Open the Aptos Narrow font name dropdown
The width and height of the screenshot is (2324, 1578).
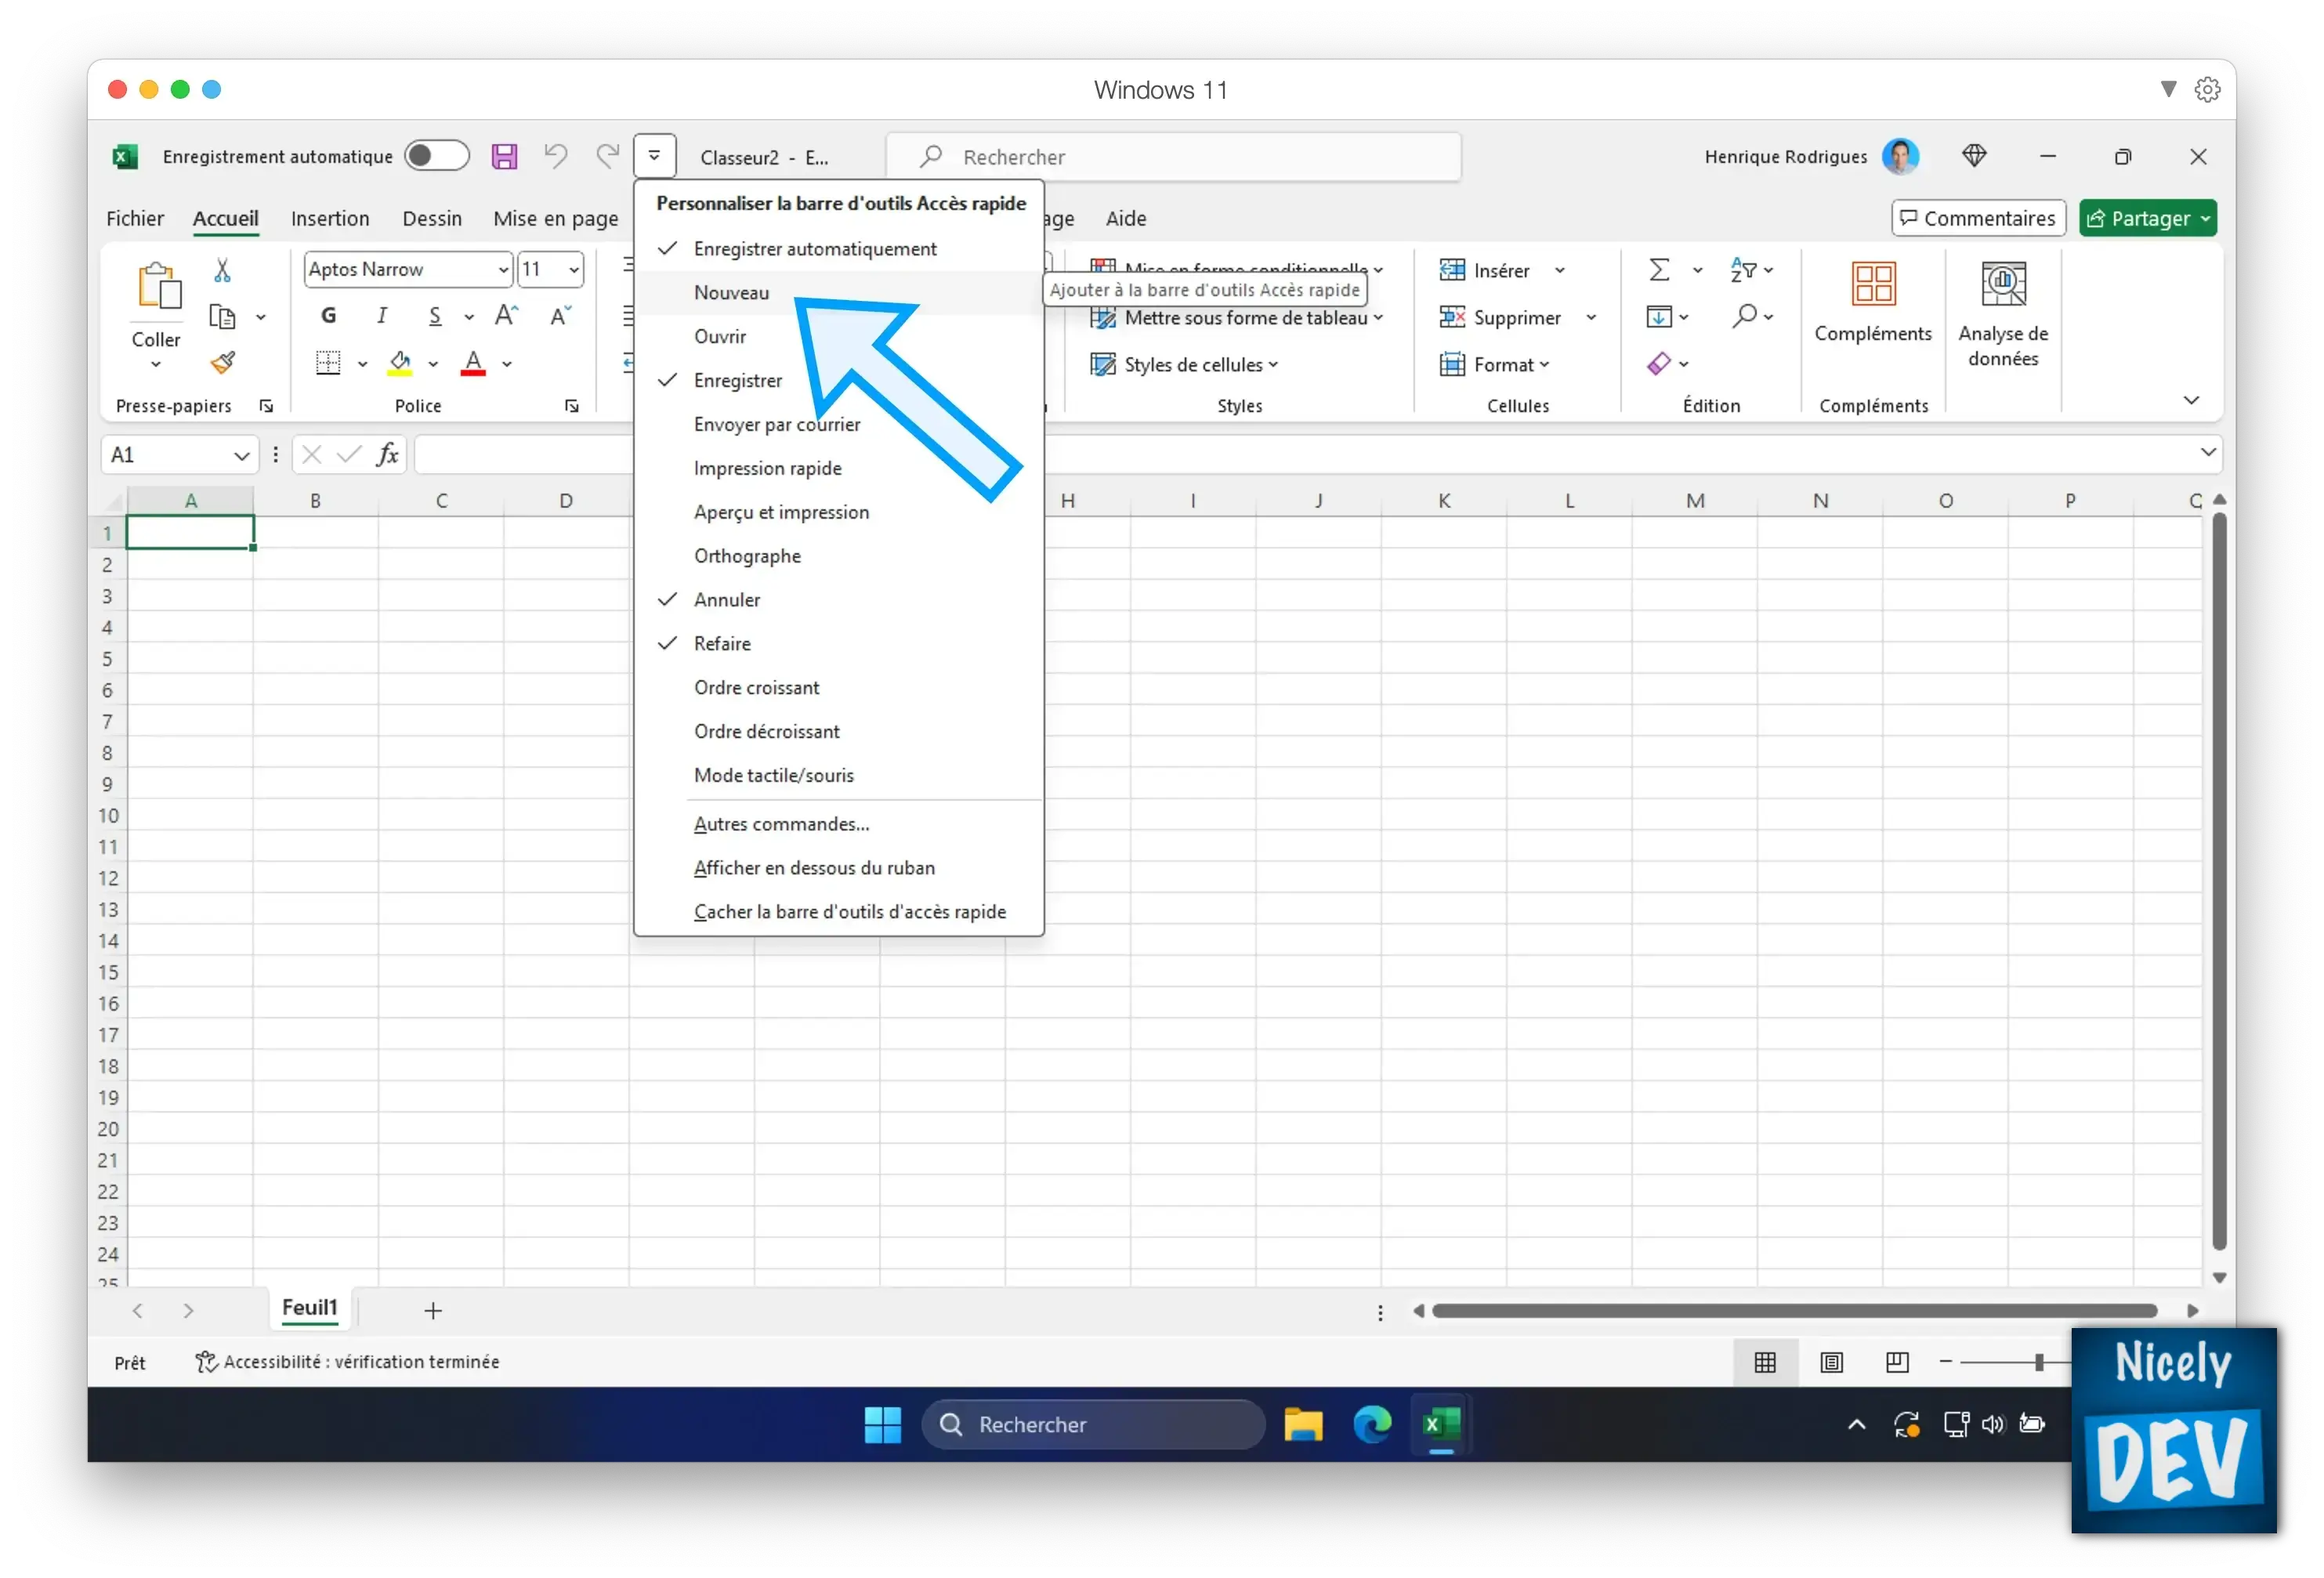click(x=503, y=270)
